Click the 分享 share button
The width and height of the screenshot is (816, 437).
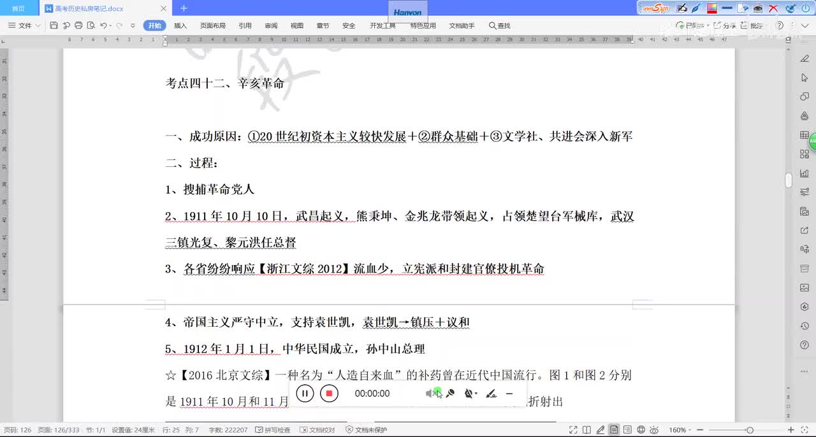tap(725, 25)
